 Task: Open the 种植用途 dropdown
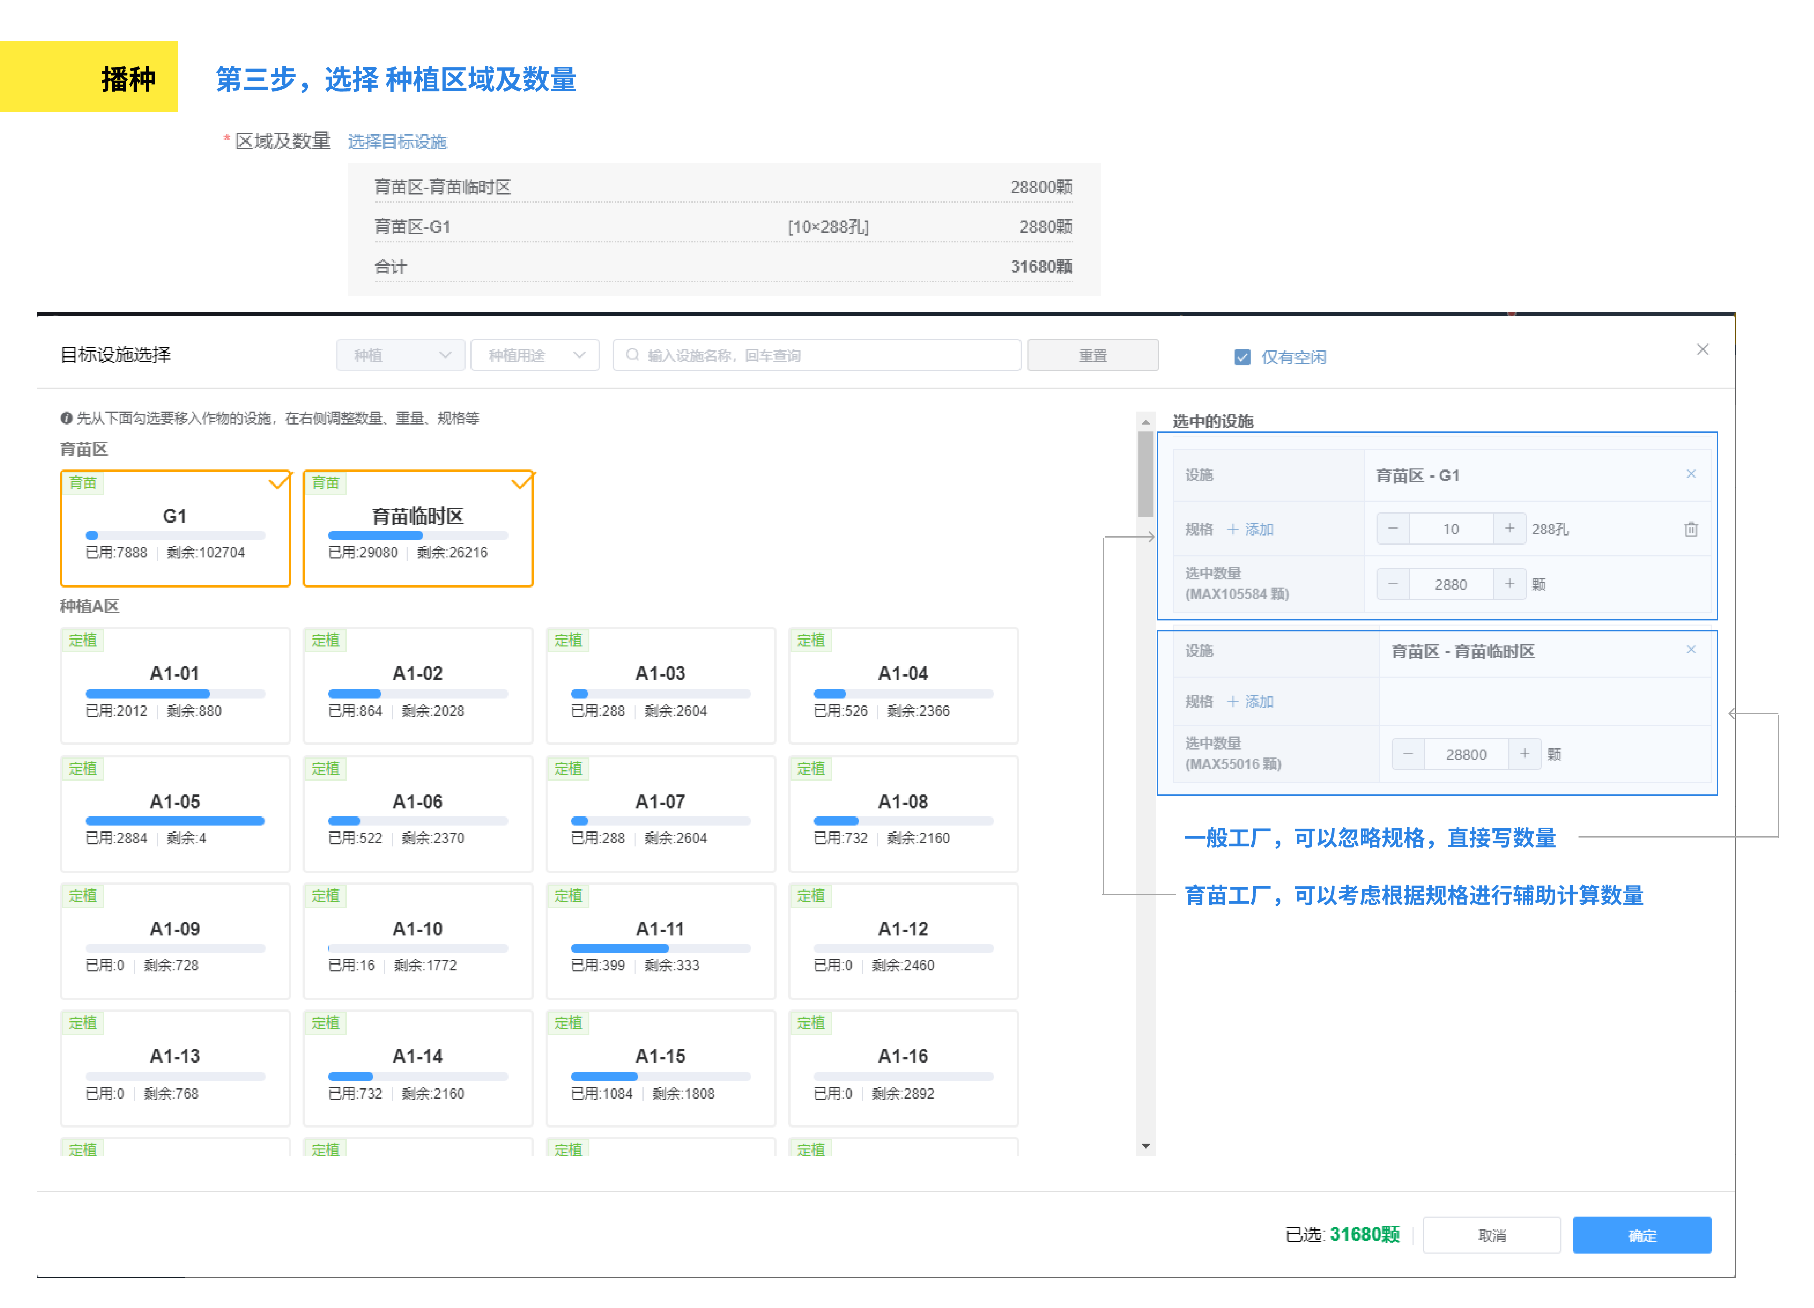tap(534, 354)
